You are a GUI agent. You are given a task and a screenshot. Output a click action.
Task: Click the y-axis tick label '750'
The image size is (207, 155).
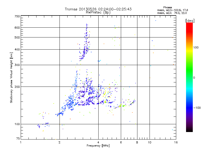(x=17, y=16)
